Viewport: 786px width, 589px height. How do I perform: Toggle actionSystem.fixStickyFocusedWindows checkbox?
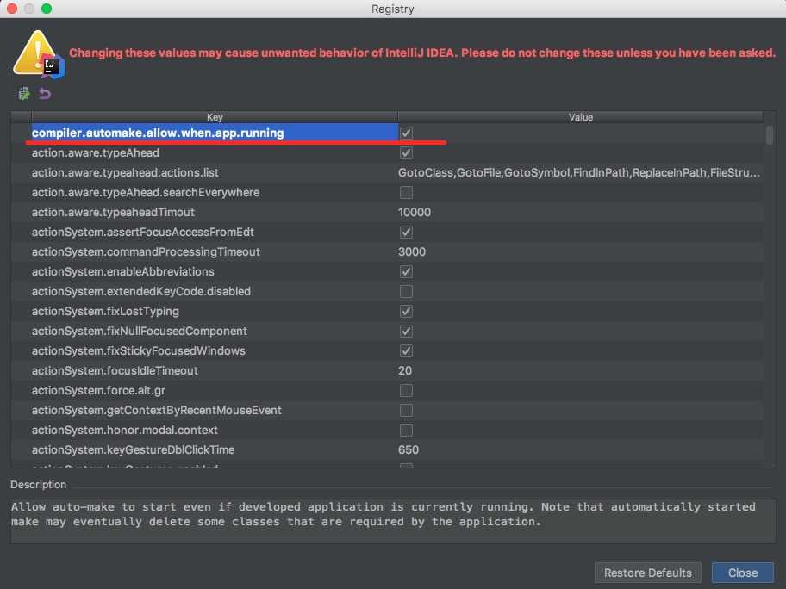[x=406, y=350]
